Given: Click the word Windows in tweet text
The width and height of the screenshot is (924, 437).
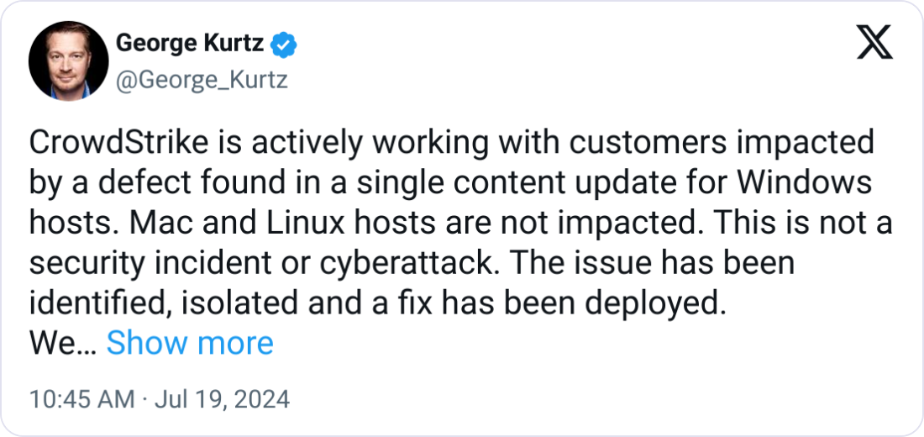Looking at the screenshot, I should (805, 183).
